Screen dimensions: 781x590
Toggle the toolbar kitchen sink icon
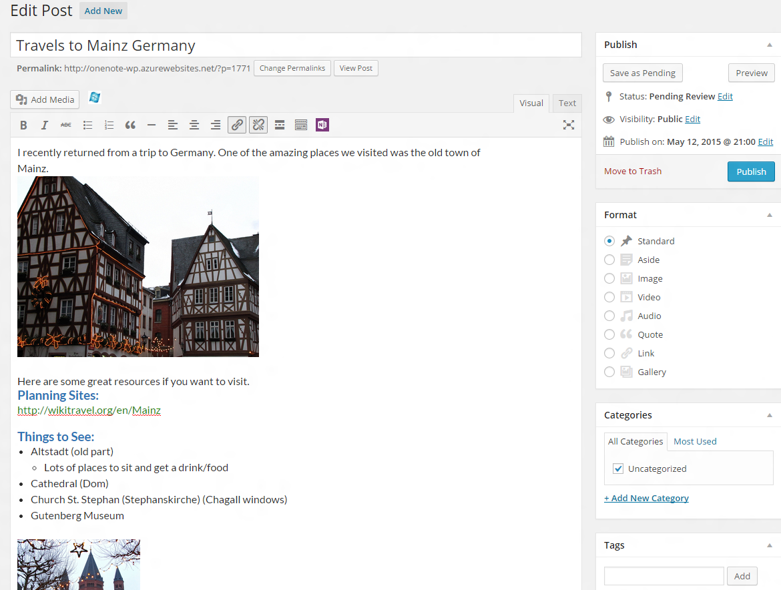[x=301, y=125]
